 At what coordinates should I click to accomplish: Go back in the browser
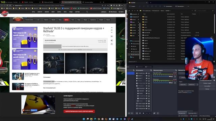click(2, 5)
